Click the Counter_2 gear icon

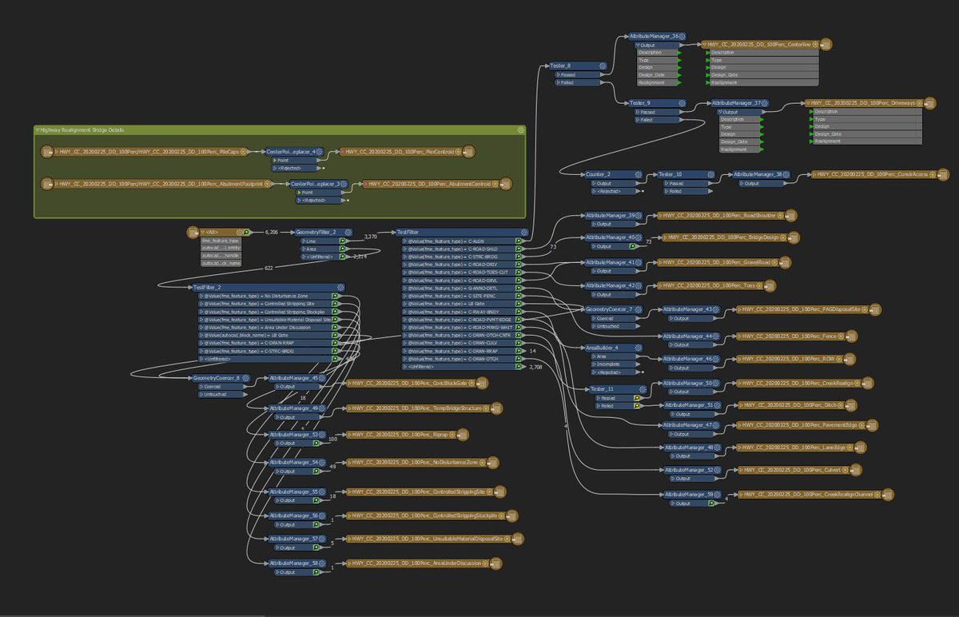point(639,174)
